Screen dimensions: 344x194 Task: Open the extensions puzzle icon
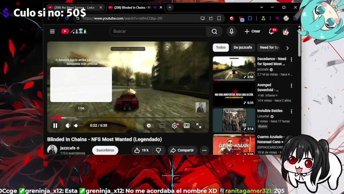coord(250,18)
